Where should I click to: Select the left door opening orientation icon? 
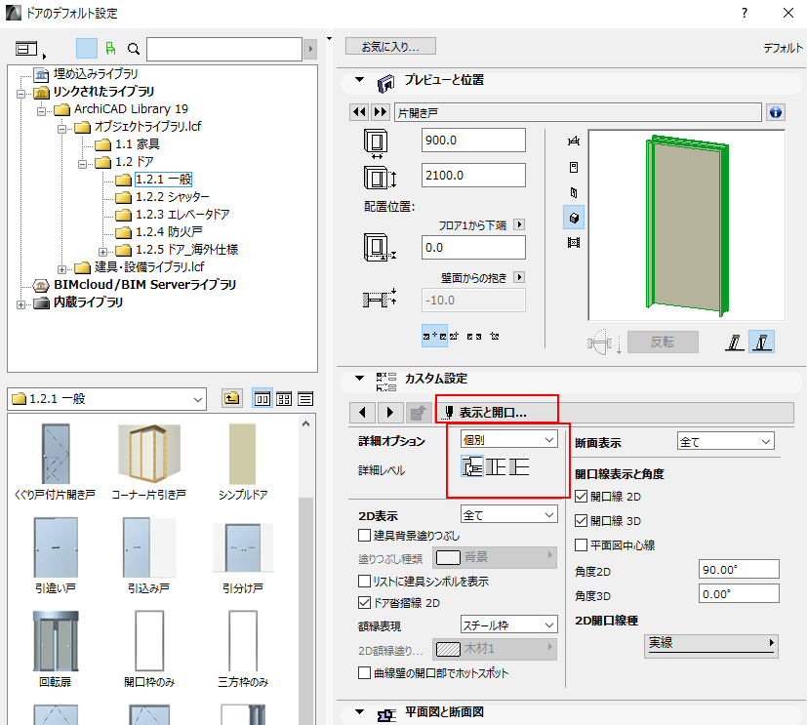[x=735, y=342]
